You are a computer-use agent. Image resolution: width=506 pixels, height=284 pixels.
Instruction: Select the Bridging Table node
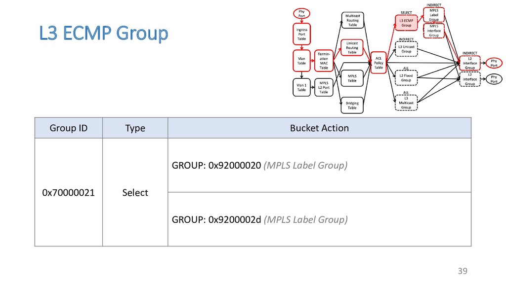point(352,105)
